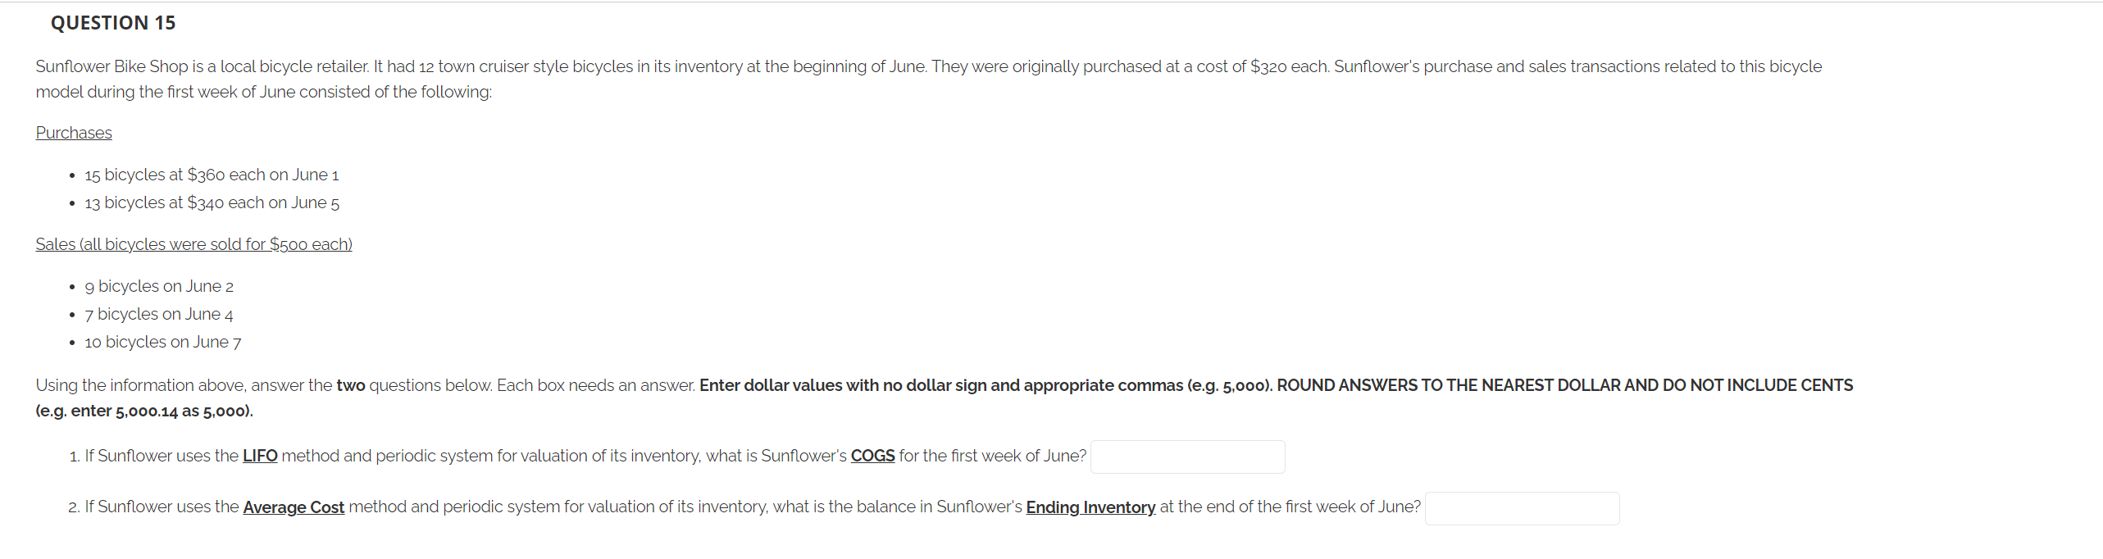This screenshot has width=2103, height=559.
Task: Click the '7 bicycles on June 4' item
Action: 159,314
